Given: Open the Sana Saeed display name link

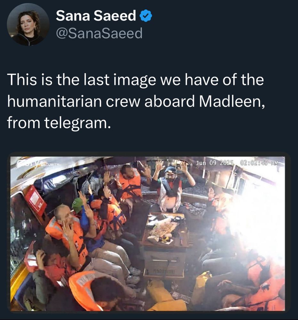Looking at the screenshot, I should pyautogui.click(x=96, y=16).
